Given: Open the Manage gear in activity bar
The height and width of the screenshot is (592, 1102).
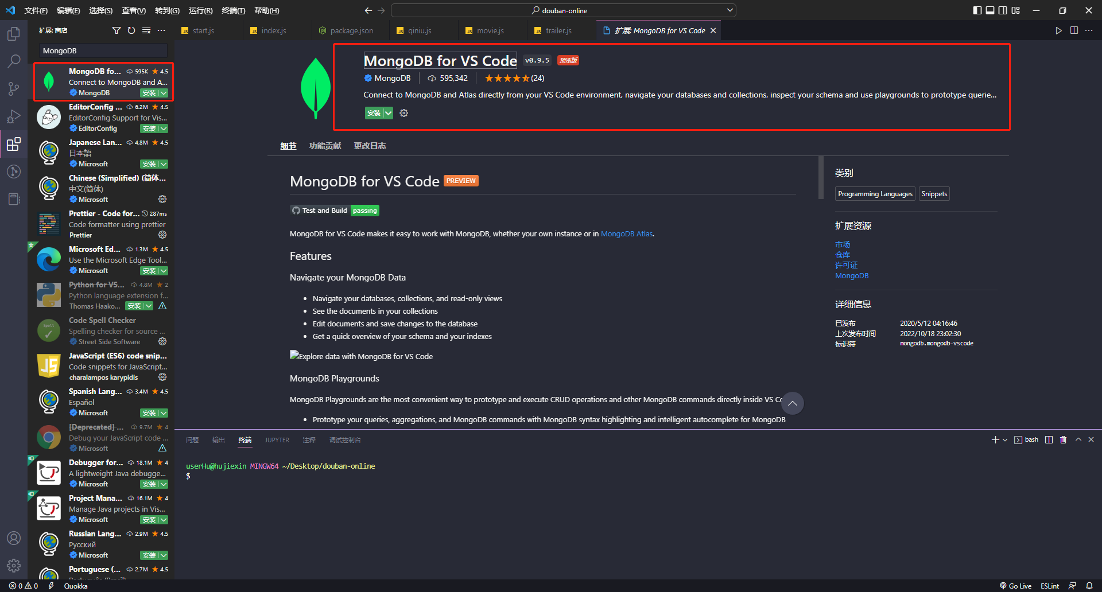Looking at the screenshot, I should [x=14, y=566].
